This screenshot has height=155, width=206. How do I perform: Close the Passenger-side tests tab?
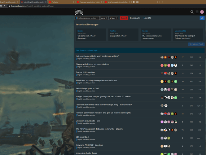click(102, 2)
